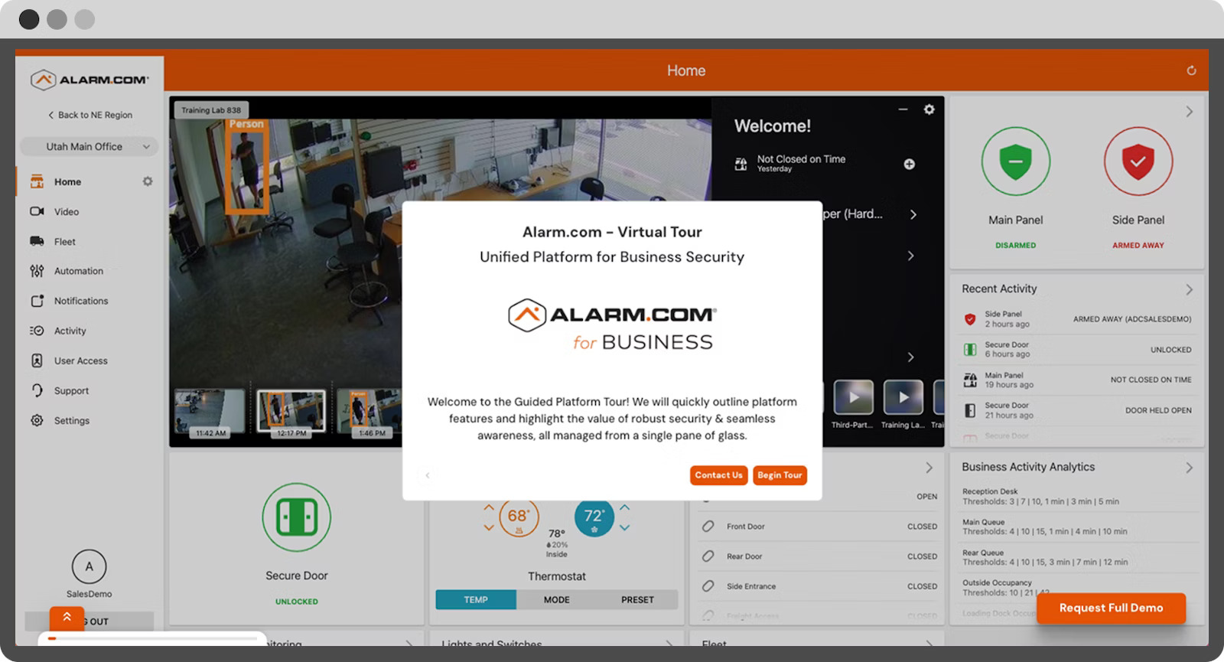Switch to the PRESET thermostat tab
This screenshot has width=1224, height=662.
click(637, 600)
